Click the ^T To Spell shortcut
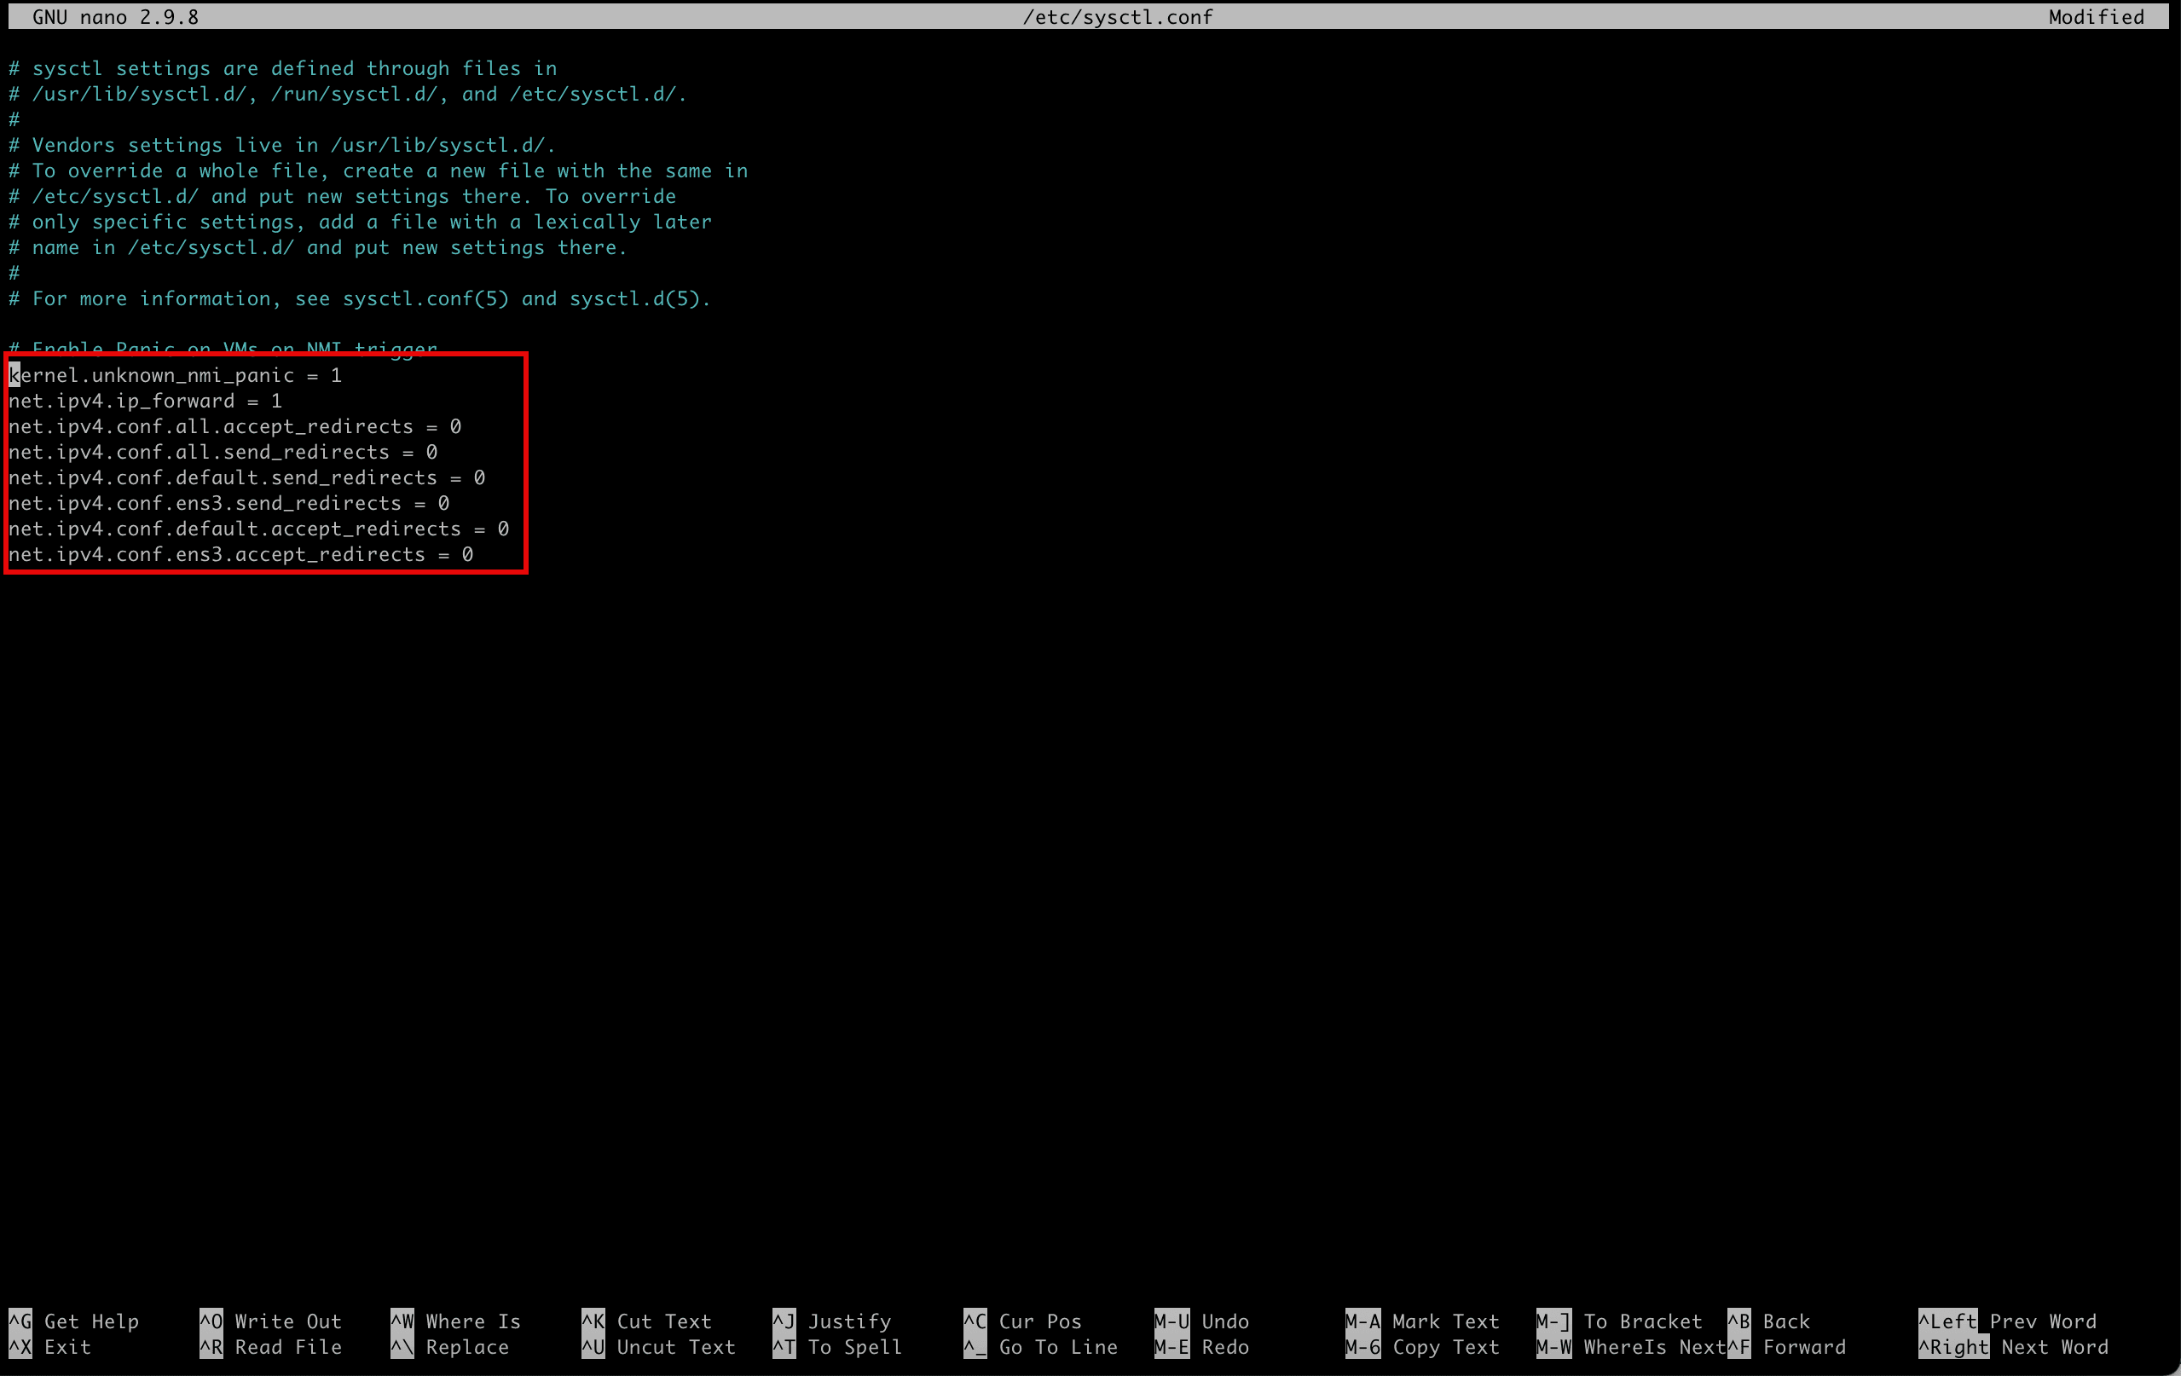The height and width of the screenshot is (1376, 2181). pyautogui.click(x=838, y=1346)
